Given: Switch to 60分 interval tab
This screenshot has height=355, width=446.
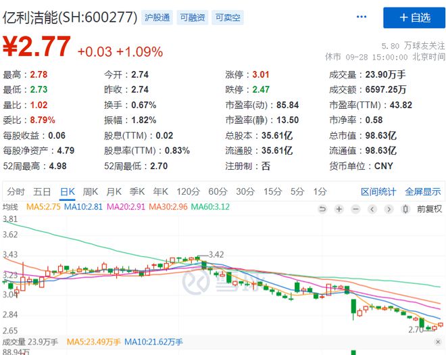Looking at the screenshot, I should (x=218, y=191).
